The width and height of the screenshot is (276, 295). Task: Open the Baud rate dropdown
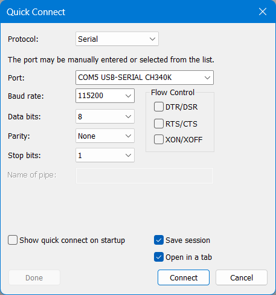(105, 96)
